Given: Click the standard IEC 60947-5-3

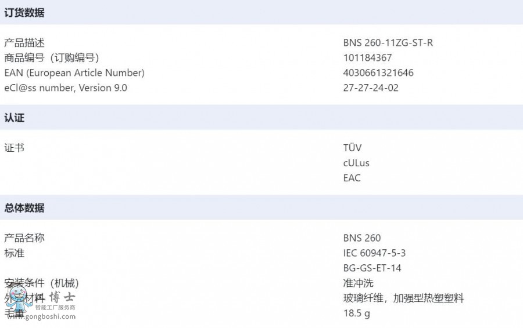Looking at the screenshot, I should point(374,253).
